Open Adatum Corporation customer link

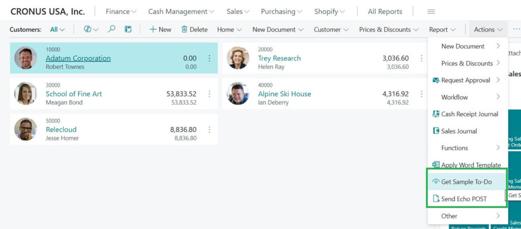(78, 58)
